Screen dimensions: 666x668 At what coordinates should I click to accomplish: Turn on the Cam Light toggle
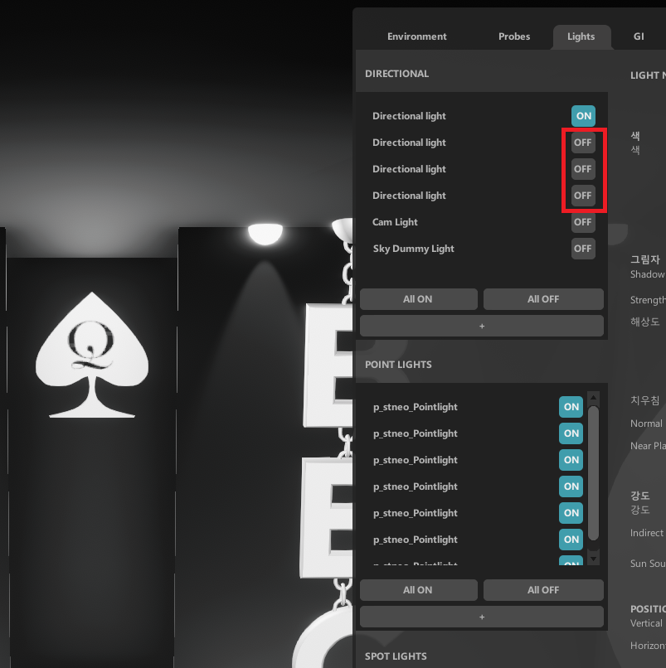coord(583,222)
